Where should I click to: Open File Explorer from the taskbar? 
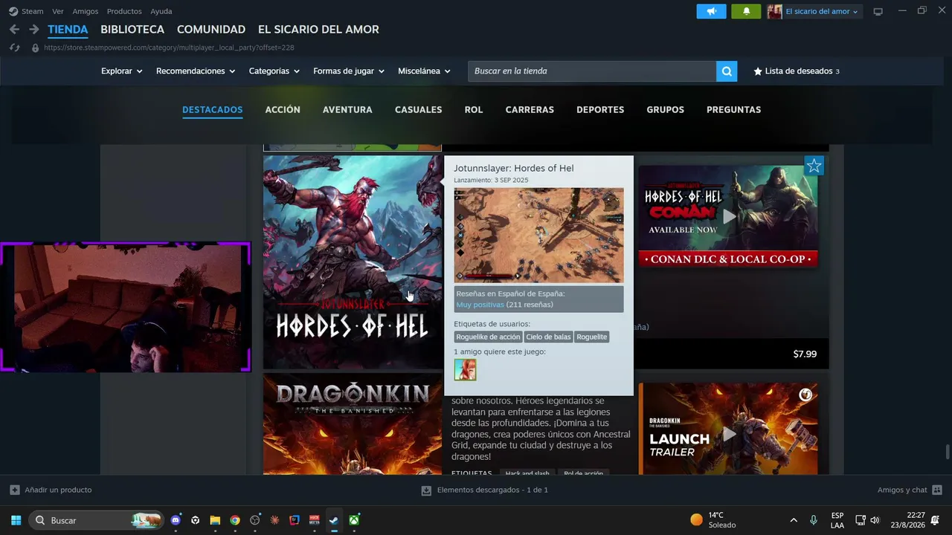(x=215, y=520)
